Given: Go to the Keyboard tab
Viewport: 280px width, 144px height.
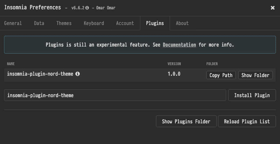Looking at the screenshot, I should coord(94,23).
